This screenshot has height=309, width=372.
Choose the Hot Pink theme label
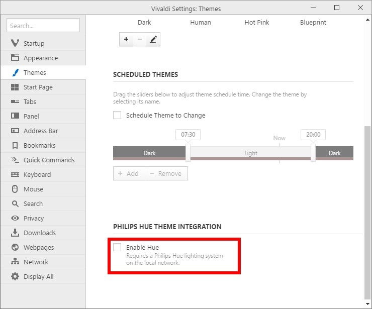(x=257, y=22)
